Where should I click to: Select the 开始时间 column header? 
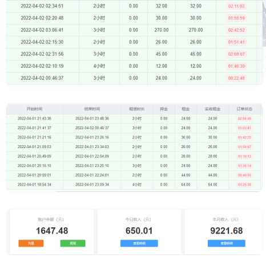pyautogui.click(x=34, y=109)
